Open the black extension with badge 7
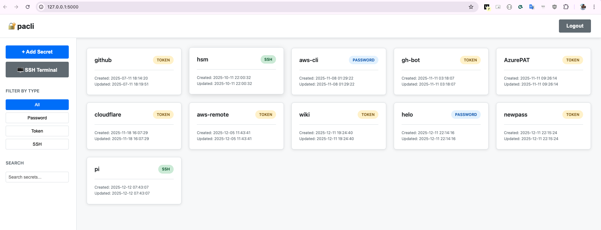The image size is (601, 230). [x=487, y=7]
